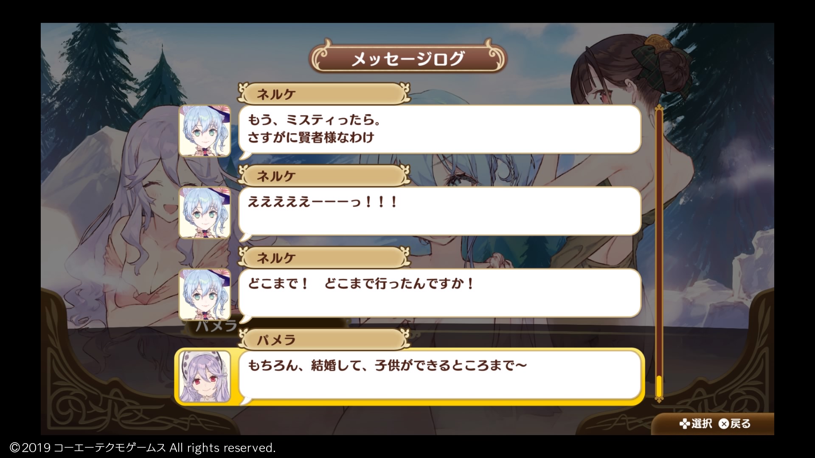Click the 選択 select label

(x=702, y=424)
